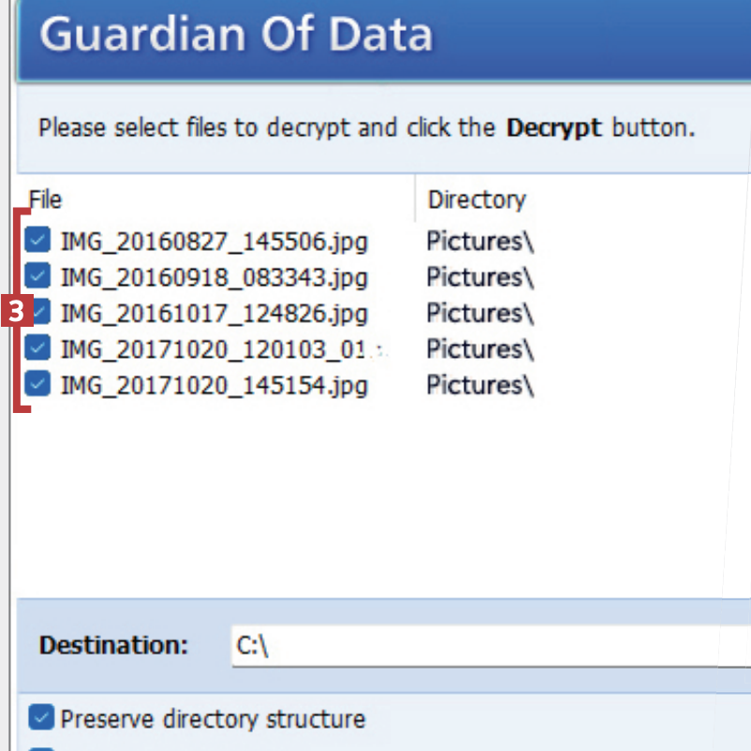
Task: Sort list by Directory column header
Action: 477,199
